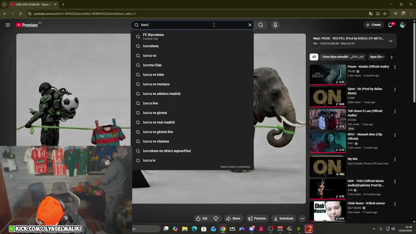This screenshot has height=234, width=416.
Task: Open Microsoft Edge from taskbar
Action: [x=194, y=229]
